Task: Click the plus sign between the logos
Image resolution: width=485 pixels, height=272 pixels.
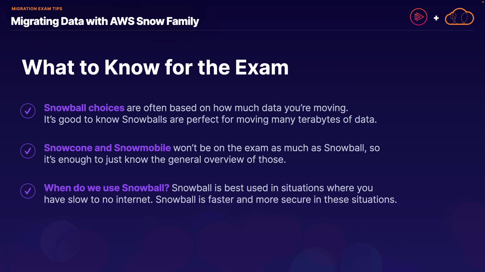Action: pyautogui.click(x=436, y=18)
